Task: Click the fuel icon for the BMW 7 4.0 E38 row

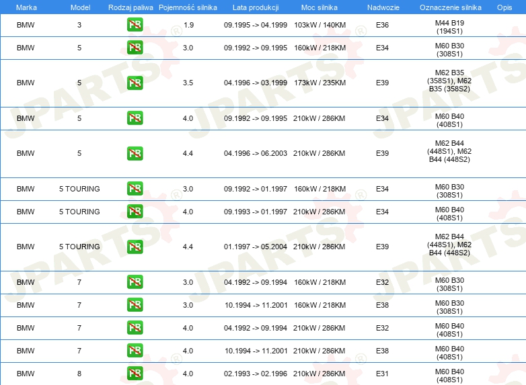Action: 135,351
